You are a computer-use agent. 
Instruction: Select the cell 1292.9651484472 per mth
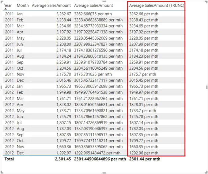point(97,153)
